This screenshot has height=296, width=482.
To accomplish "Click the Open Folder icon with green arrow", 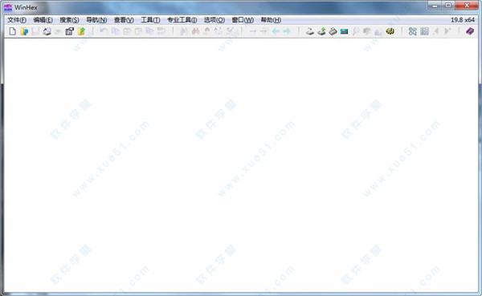I will [x=81, y=31].
